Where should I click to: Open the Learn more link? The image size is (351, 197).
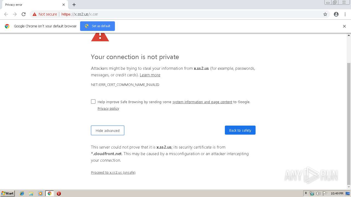pyautogui.click(x=150, y=75)
